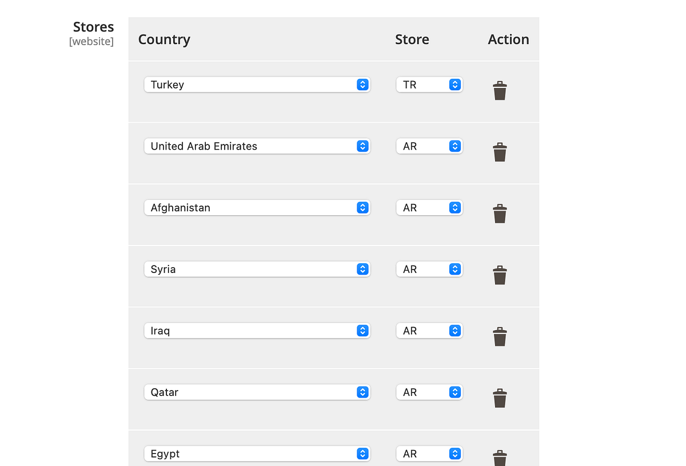The height and width of the screenshot is (466, 686).
Task: Click the website scope link under Stores
Action: (x=91, y=41)
